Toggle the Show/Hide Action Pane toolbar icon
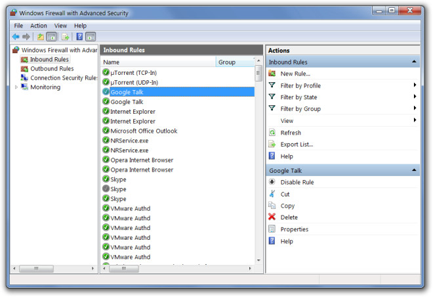 [91, 37]
